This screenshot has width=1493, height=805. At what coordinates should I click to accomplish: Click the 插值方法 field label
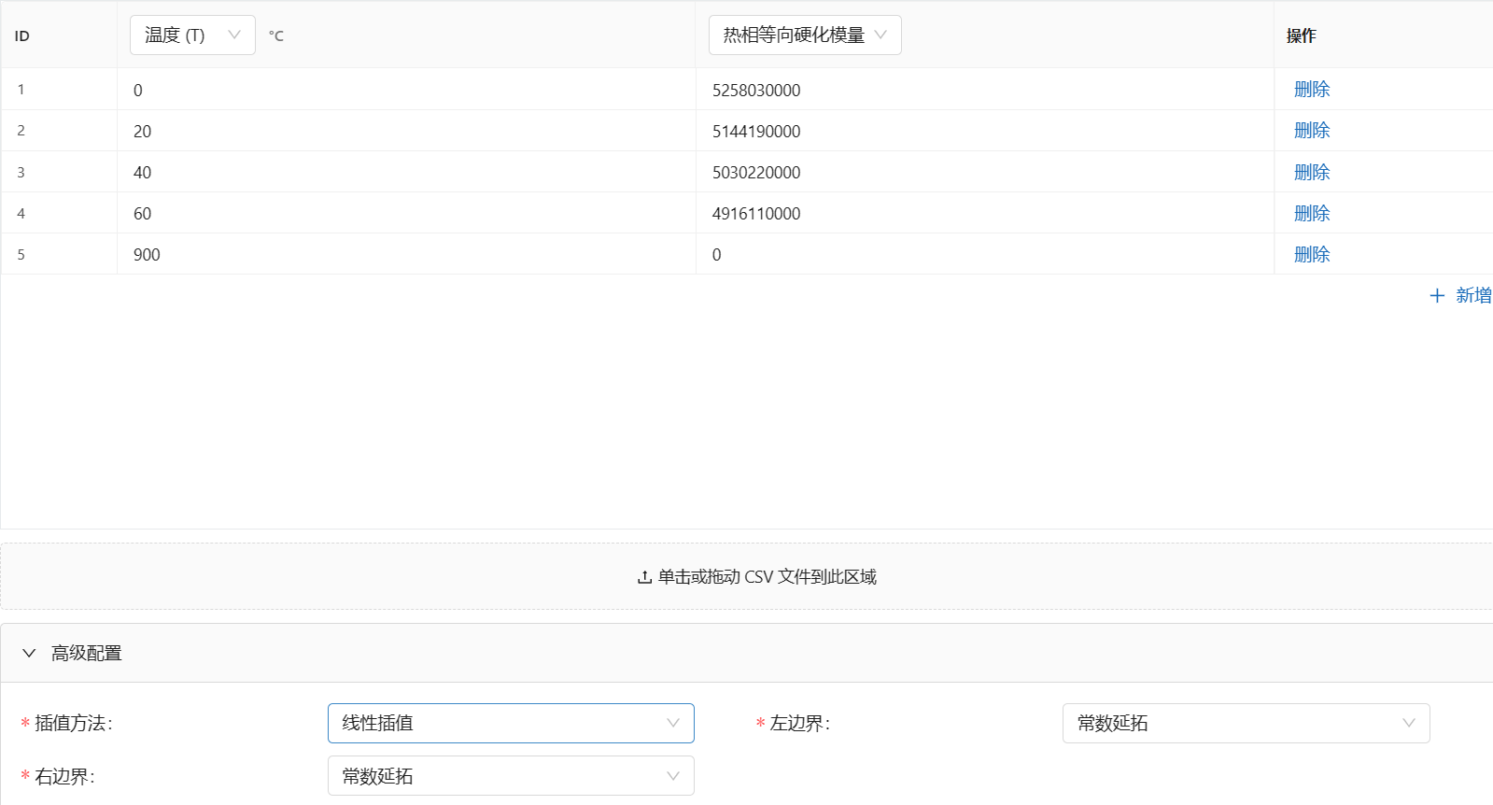pos(73,723)
